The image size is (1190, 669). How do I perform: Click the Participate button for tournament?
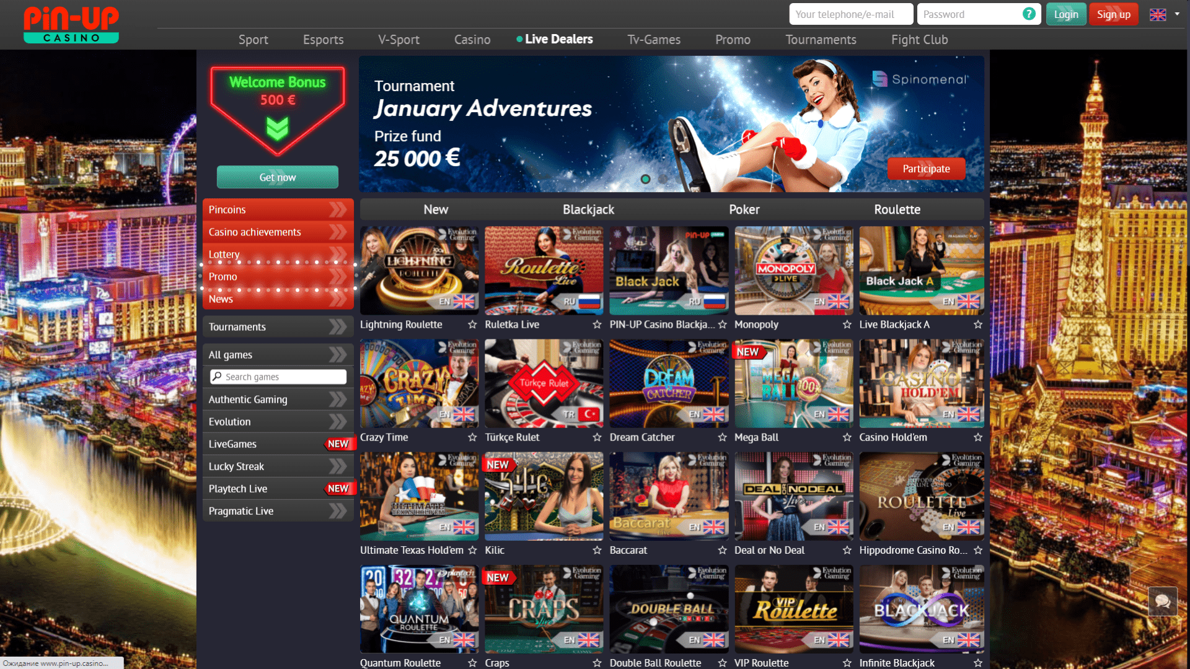(926, 168)
